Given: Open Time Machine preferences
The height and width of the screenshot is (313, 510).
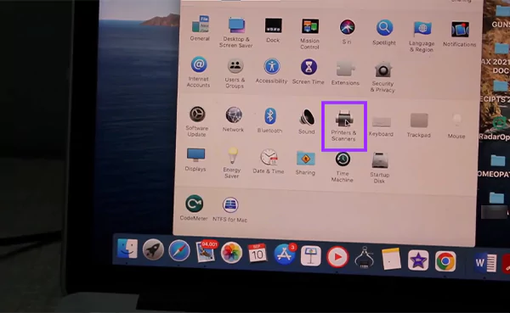Looking at the screenshot, I should pos(343,167).
